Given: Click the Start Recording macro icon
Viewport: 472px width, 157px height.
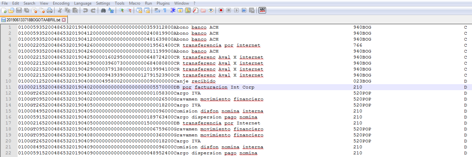Looking at the screenshot, I should click(221, 10).
